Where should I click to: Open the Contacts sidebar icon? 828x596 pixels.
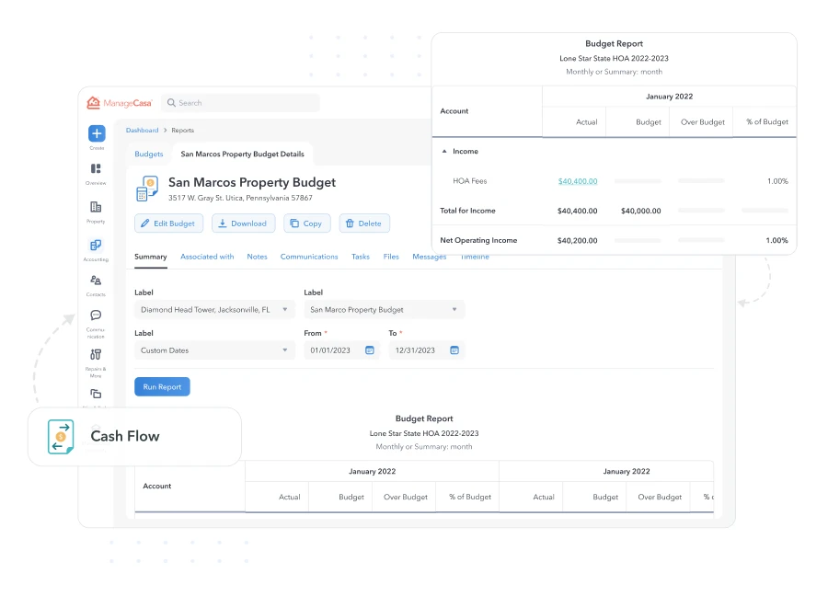(96, 281)
